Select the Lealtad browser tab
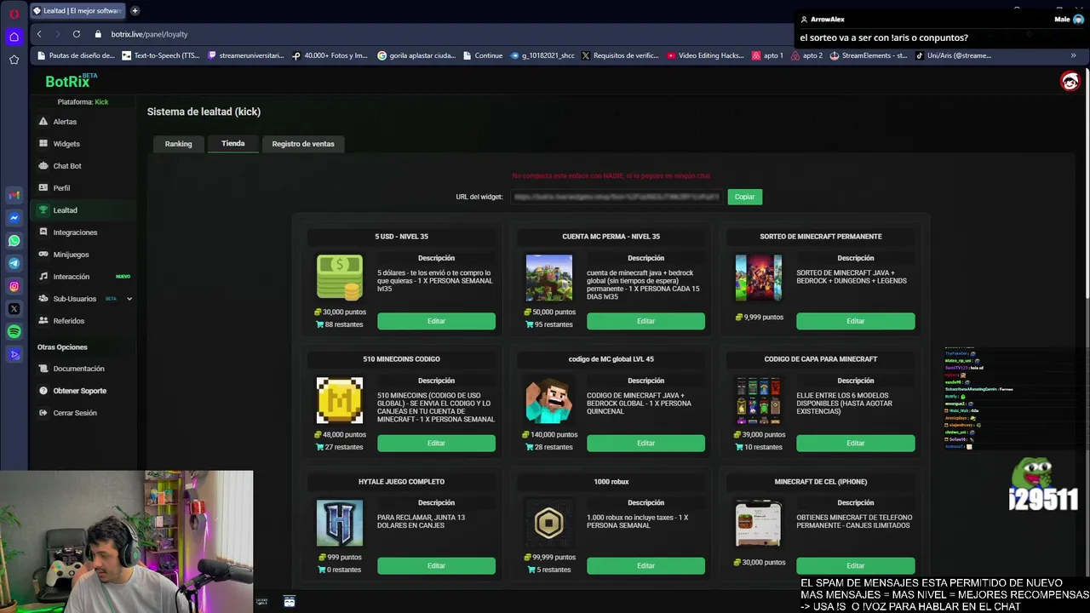 (78, 11)
